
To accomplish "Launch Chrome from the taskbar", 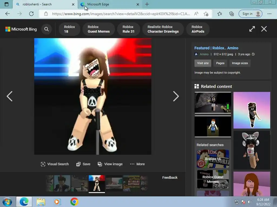I will click(x=74, y=202).
